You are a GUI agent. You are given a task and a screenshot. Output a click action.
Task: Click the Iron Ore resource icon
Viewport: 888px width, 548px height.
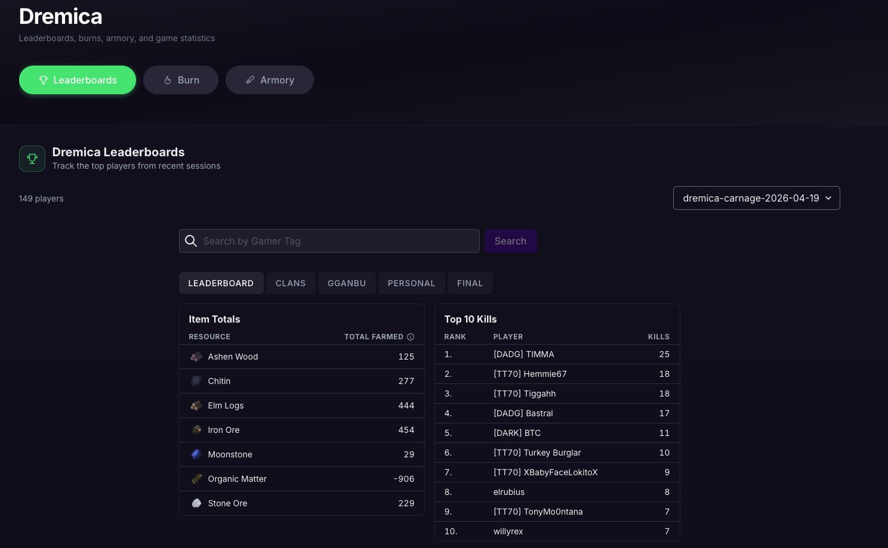[196, 430]
